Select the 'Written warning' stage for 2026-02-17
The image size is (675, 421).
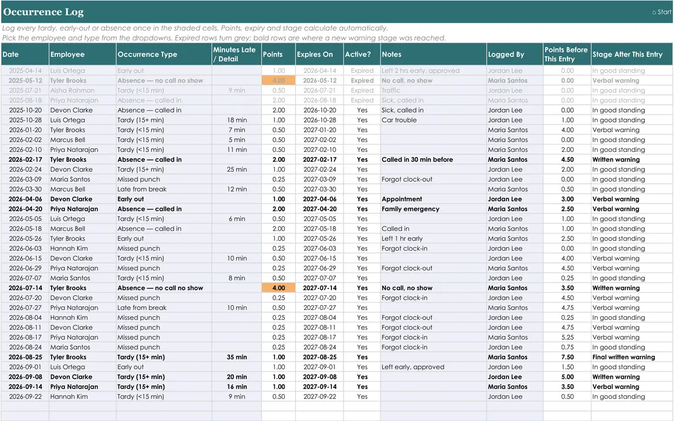pos(631,159)
